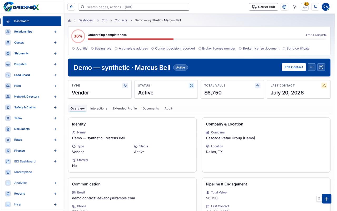This screenshot has width=337, height=211.
Task: Open the notifications bell
Action: [x=305, y=7]
